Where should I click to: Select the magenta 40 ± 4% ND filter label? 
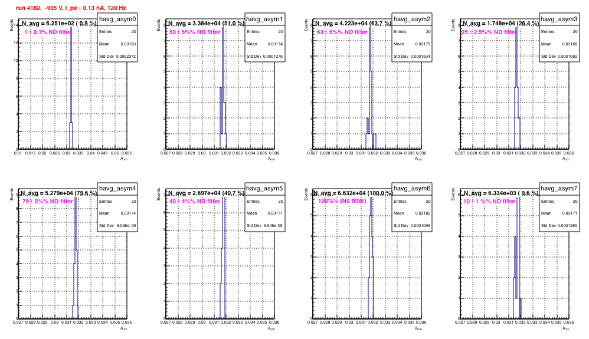coord(195,202)
